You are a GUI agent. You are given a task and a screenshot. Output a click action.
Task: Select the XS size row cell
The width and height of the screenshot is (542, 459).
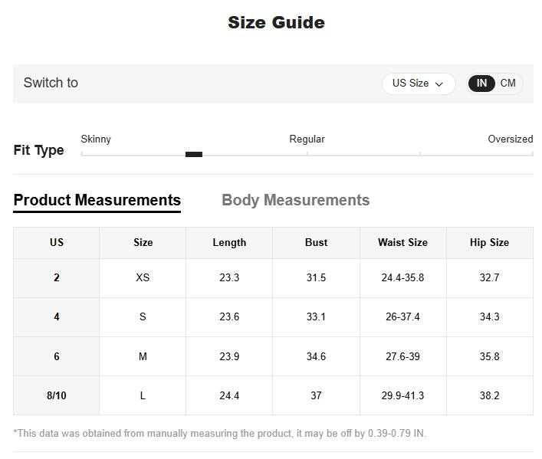pos(143,277)
